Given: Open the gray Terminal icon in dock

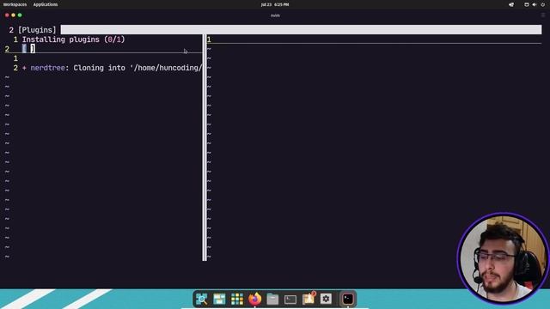Looking at the screenshot, I should pyautogui.click(x=290, y=300).
